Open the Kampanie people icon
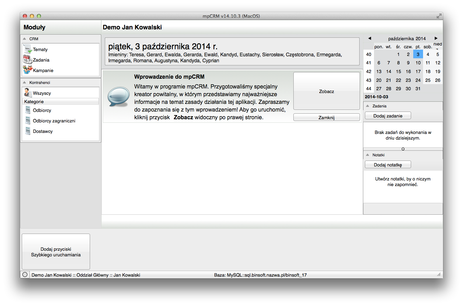This screenshot has width=463, height=306. click(28, 70)
